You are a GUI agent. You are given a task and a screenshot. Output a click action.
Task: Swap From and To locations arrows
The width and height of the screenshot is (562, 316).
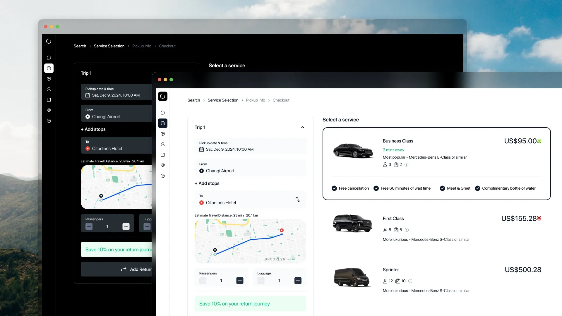pos(298,199)
